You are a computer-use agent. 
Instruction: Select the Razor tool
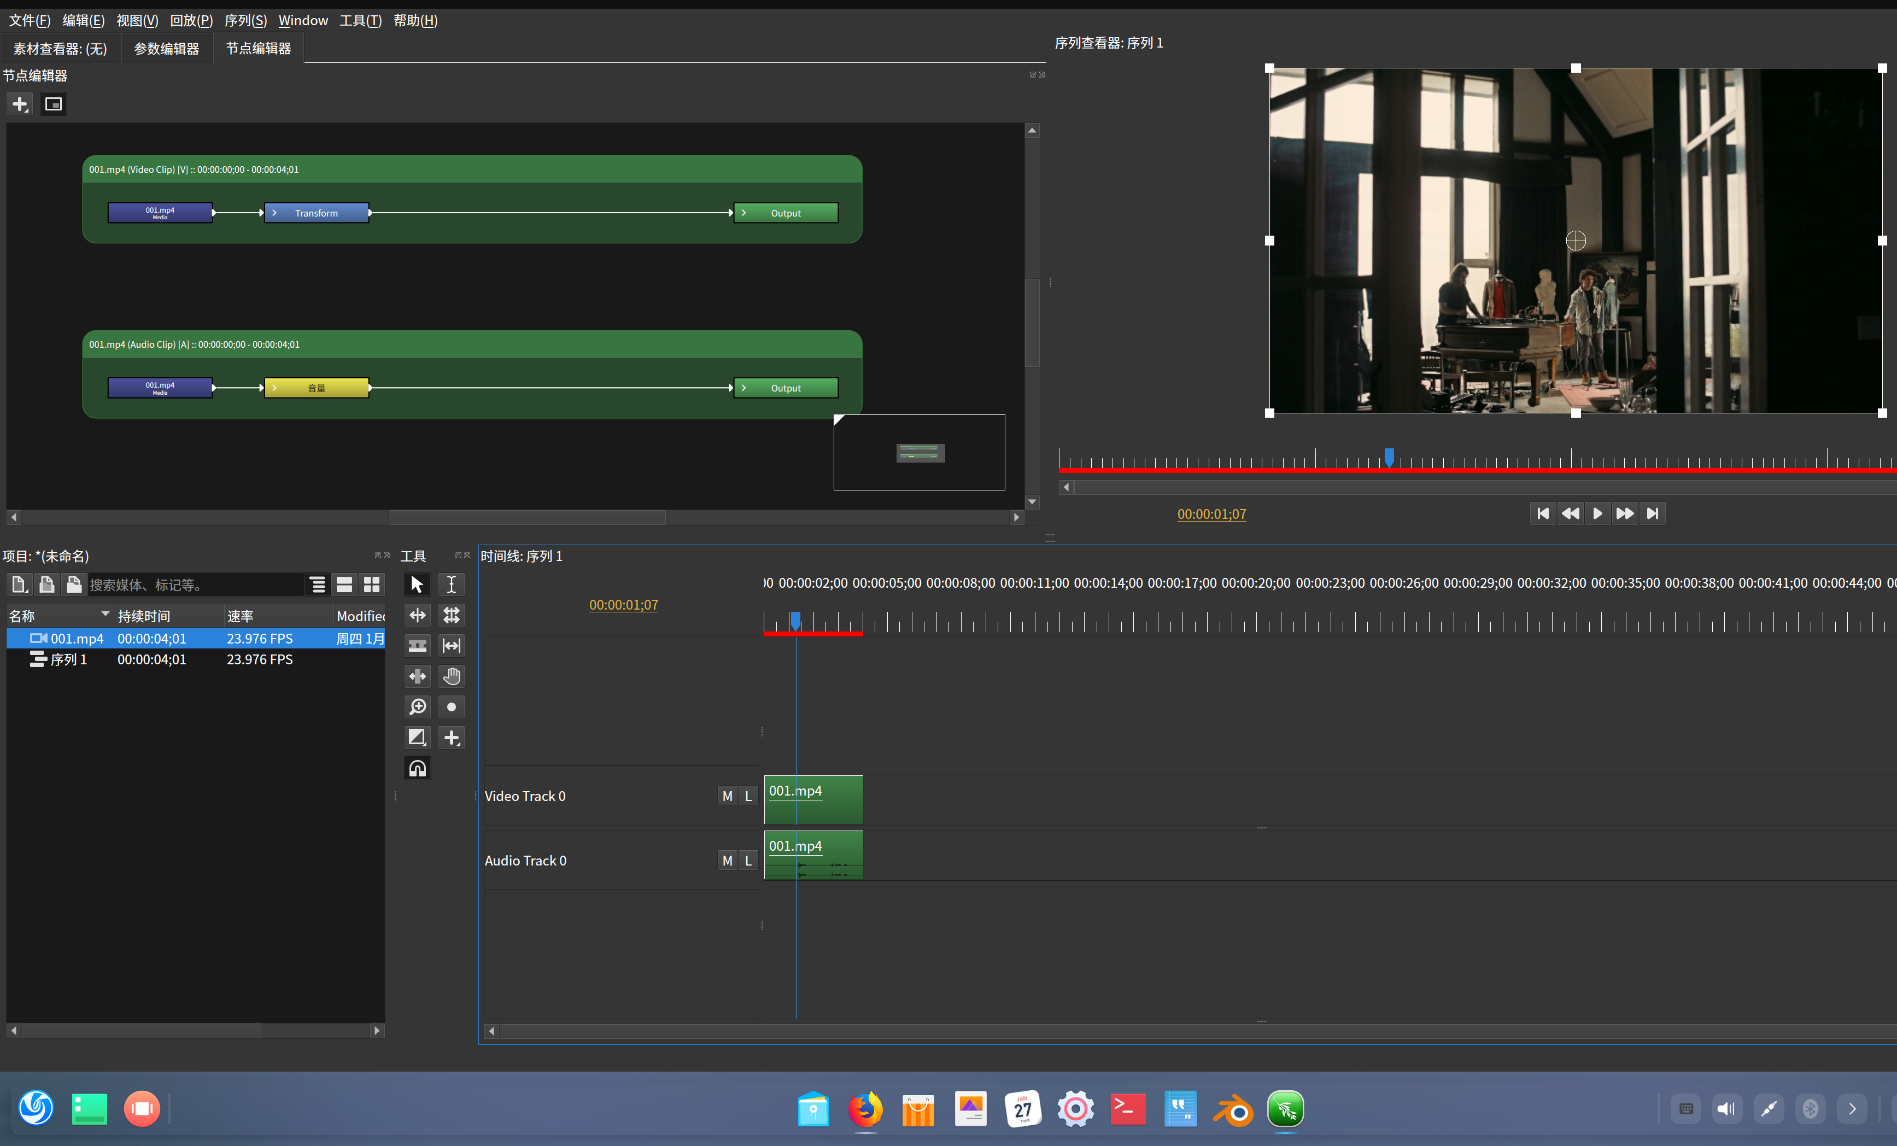tap(417, 645)
